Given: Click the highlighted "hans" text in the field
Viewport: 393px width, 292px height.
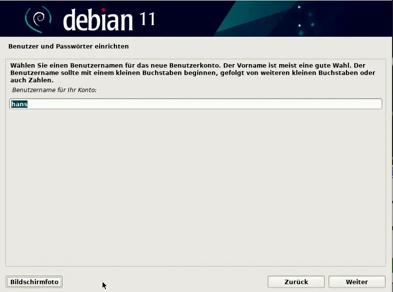Looking at the screenshot, I should point(19,104).
